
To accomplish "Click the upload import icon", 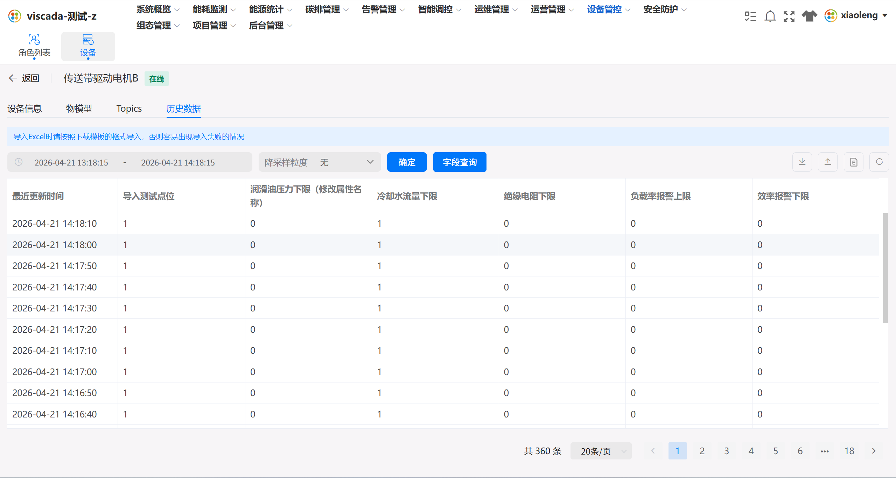I will click(828, 162).
